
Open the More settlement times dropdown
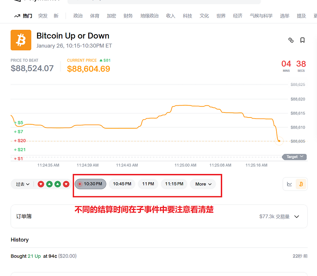tap(203, 184)
